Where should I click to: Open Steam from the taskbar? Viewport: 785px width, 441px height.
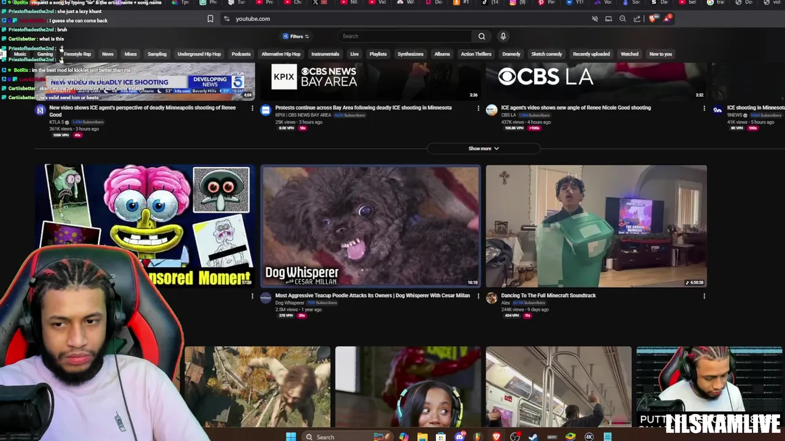pyautogui.click(x=533, y=437)
